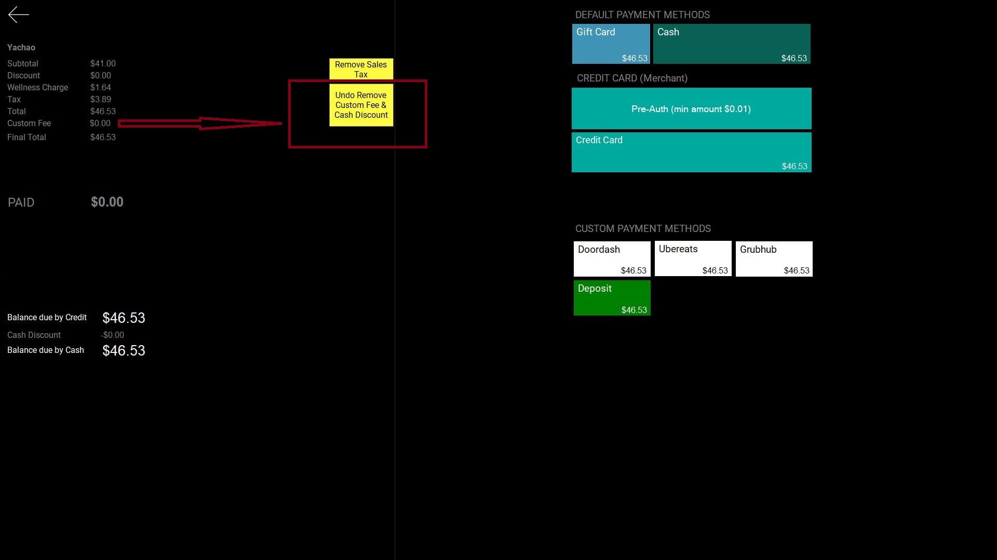Go back using the left arrow

(x=19, y=15)
